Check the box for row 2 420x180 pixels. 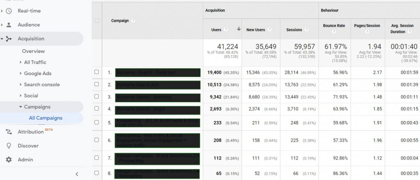pos(97,84)
